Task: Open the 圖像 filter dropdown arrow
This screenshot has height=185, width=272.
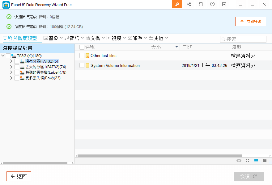Action: tap(61, 38)
